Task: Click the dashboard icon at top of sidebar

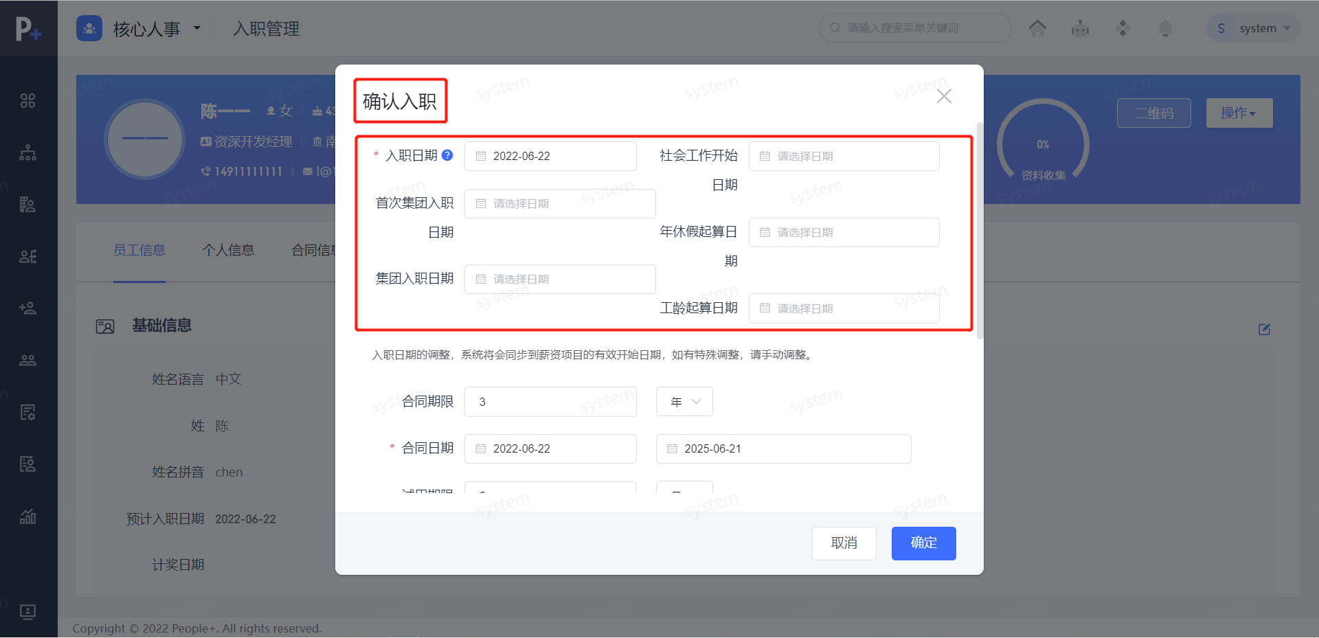Action: (x=27, y=100)
